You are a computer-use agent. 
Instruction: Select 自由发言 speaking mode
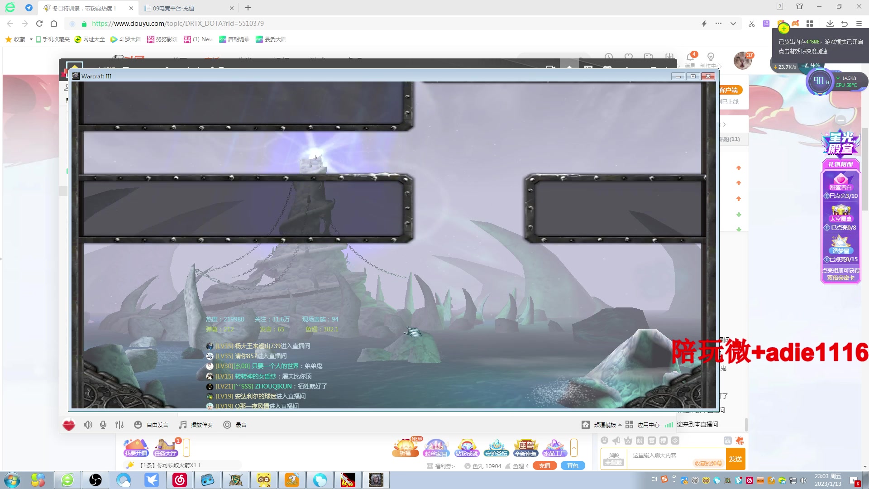[x=151, y=425]
